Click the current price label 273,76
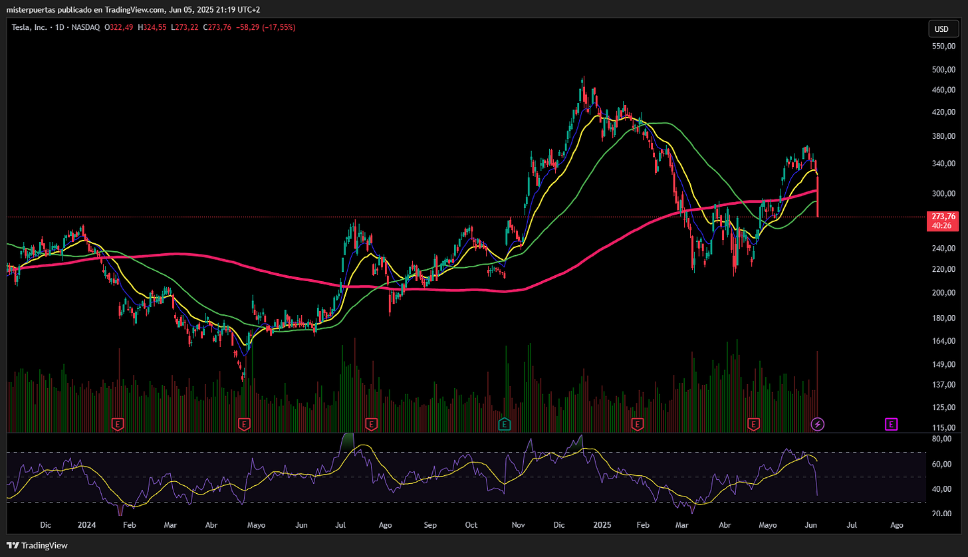 [943, 217]
